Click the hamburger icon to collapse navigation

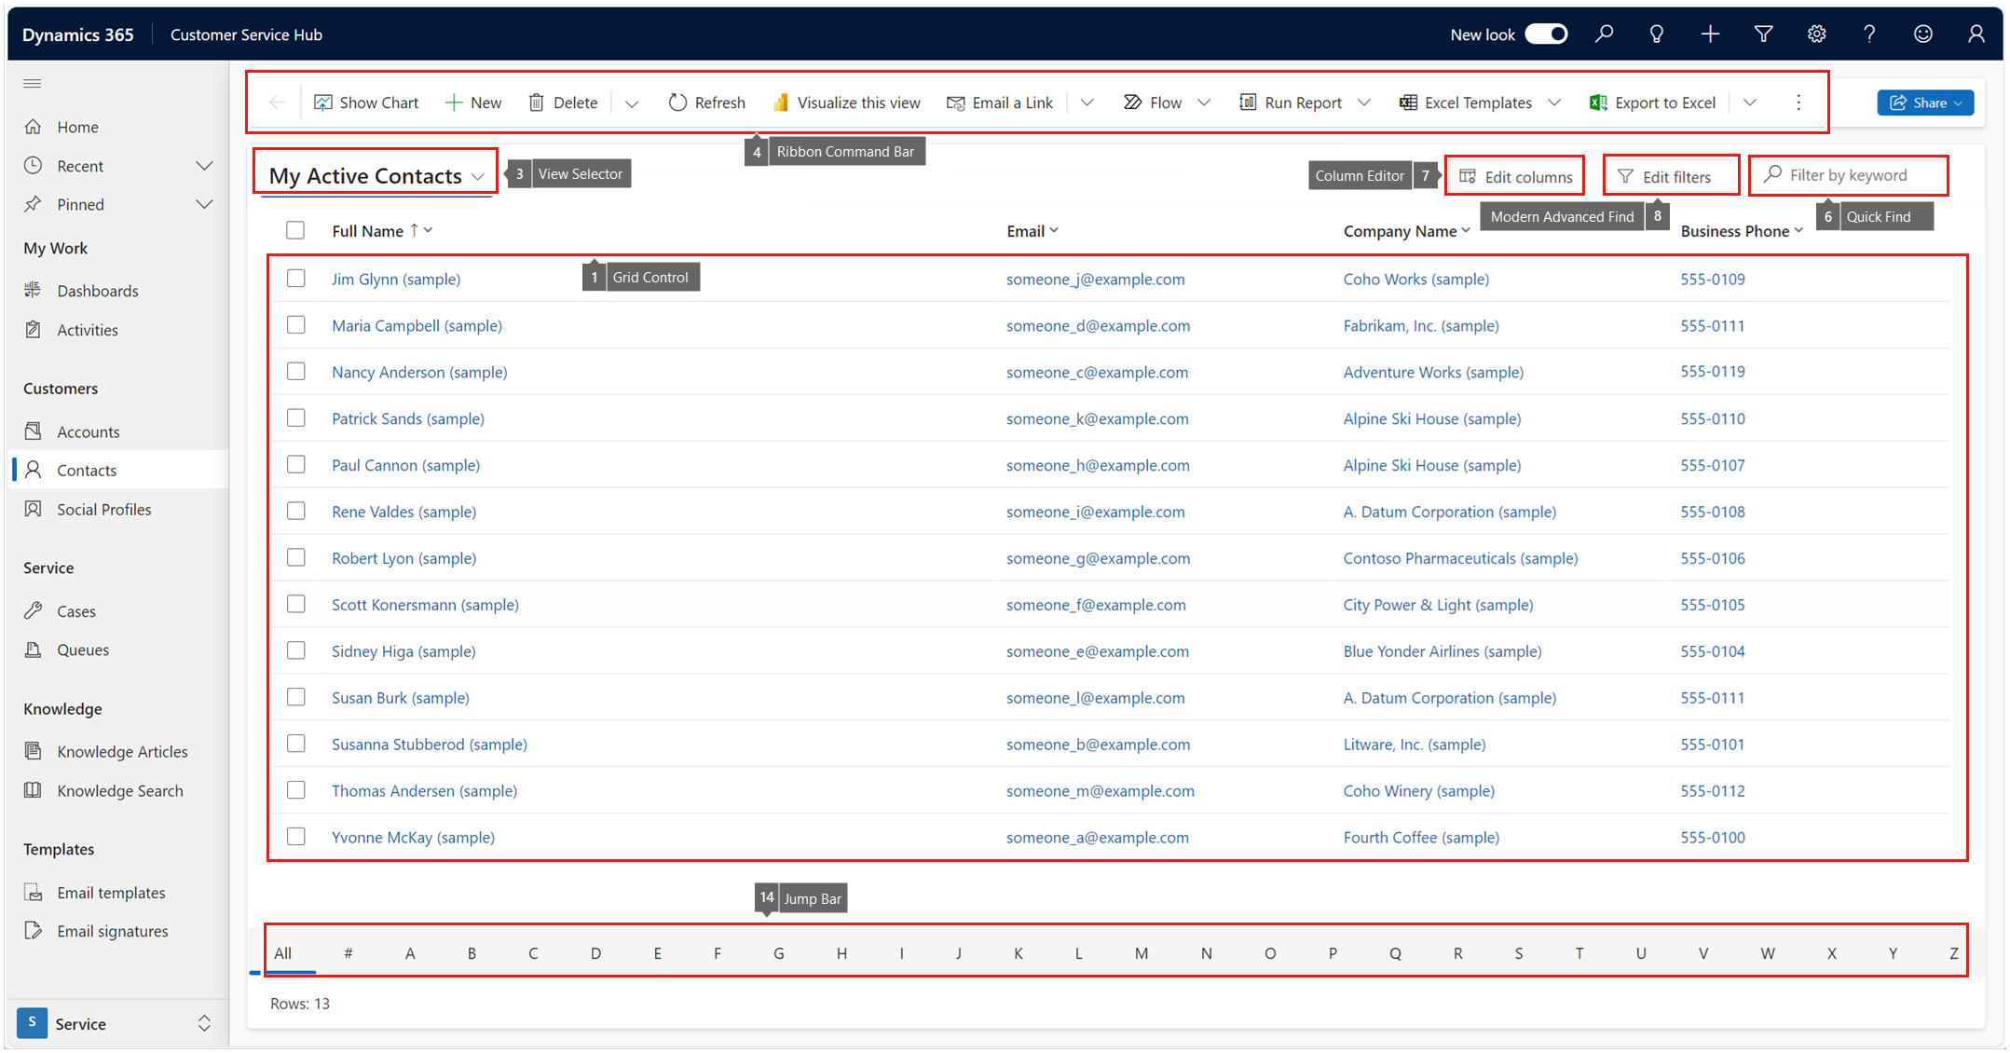coord(33,84)
